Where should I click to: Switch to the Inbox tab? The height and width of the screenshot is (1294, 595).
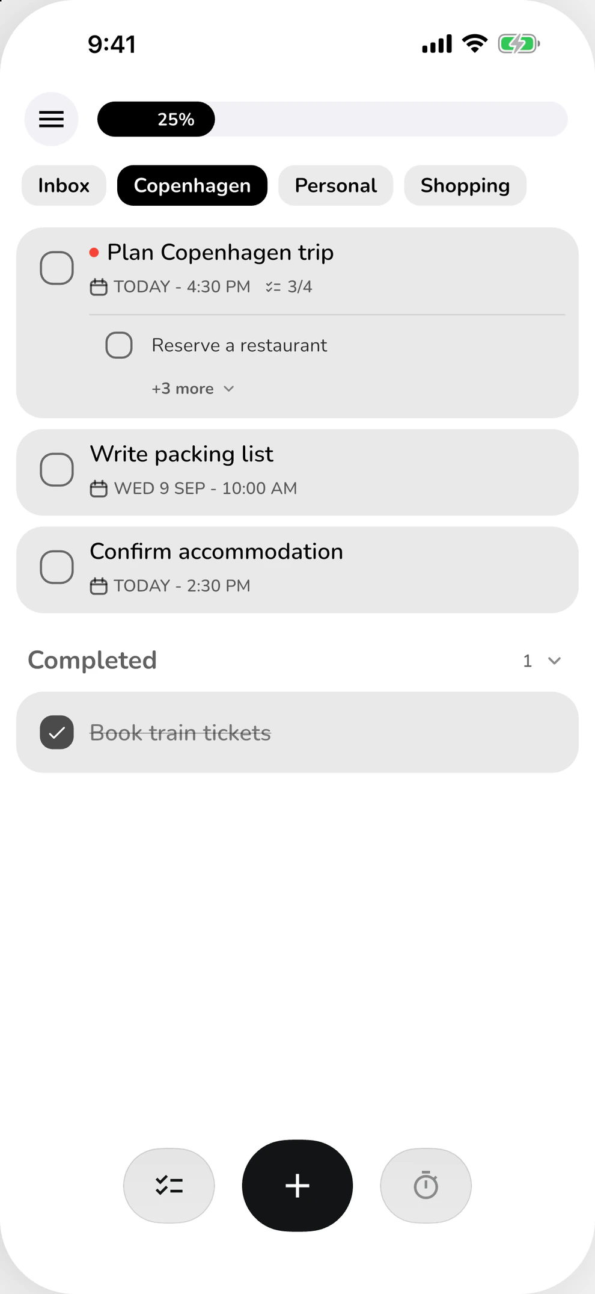coord(64,185)
